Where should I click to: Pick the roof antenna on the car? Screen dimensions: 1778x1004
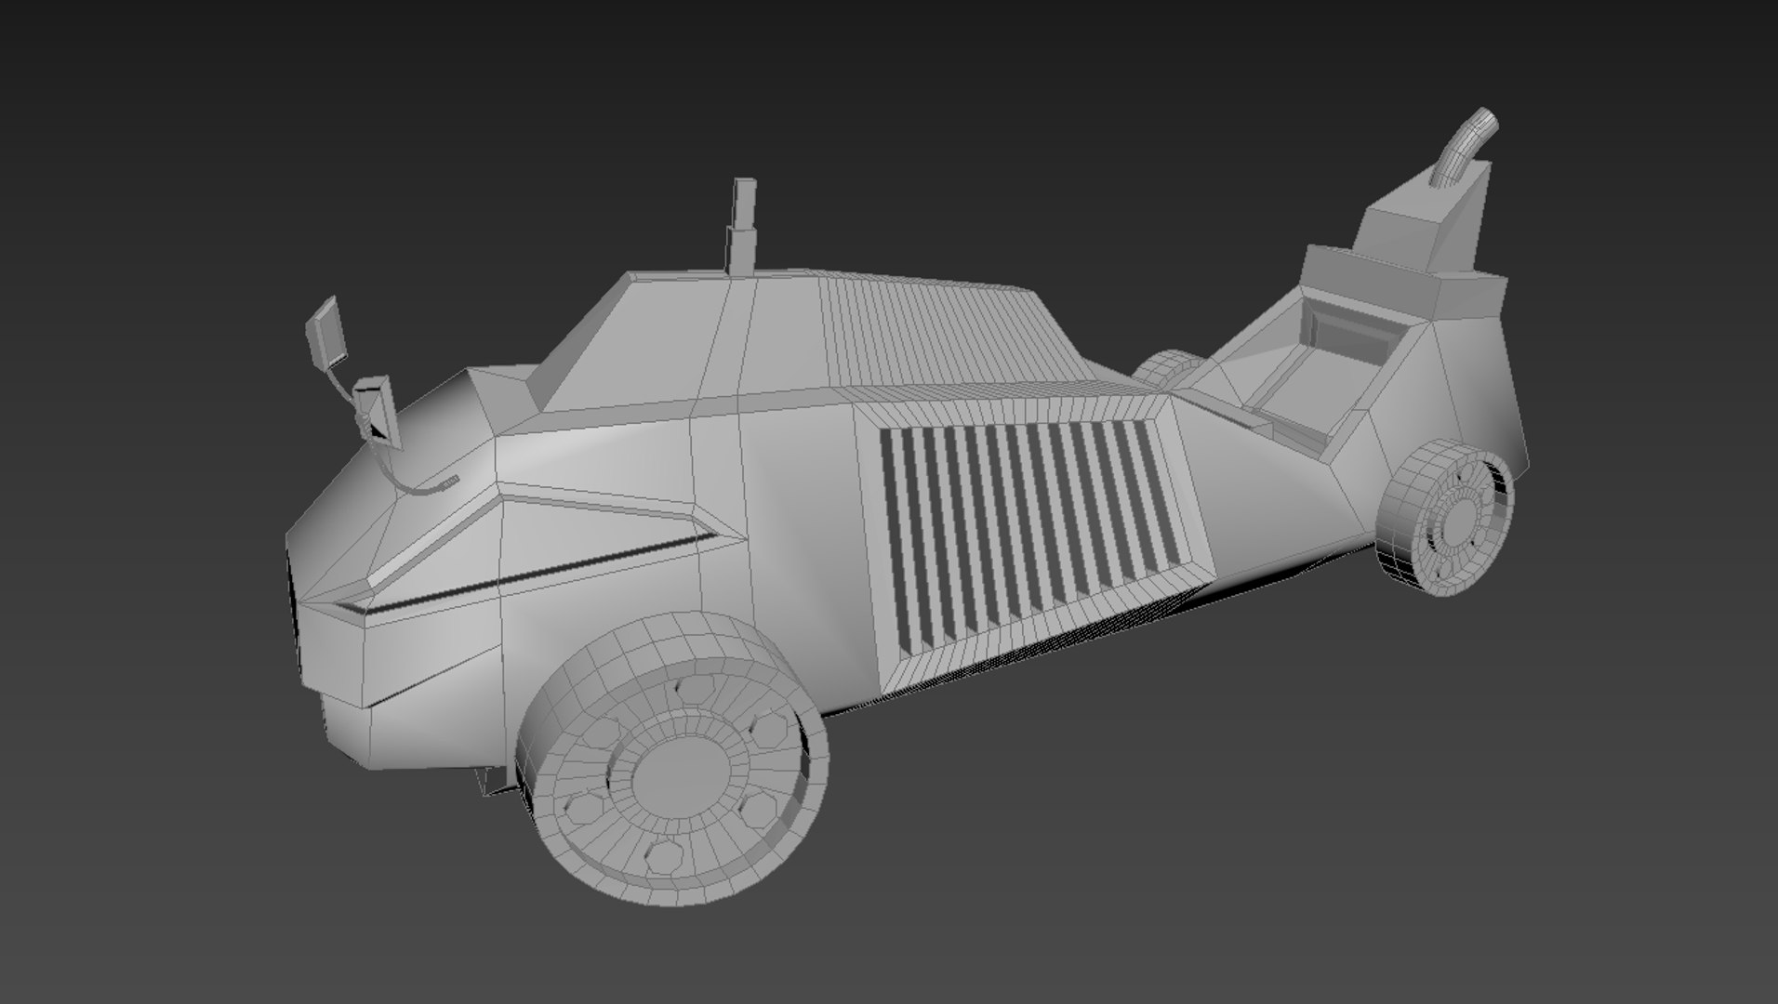742,227
